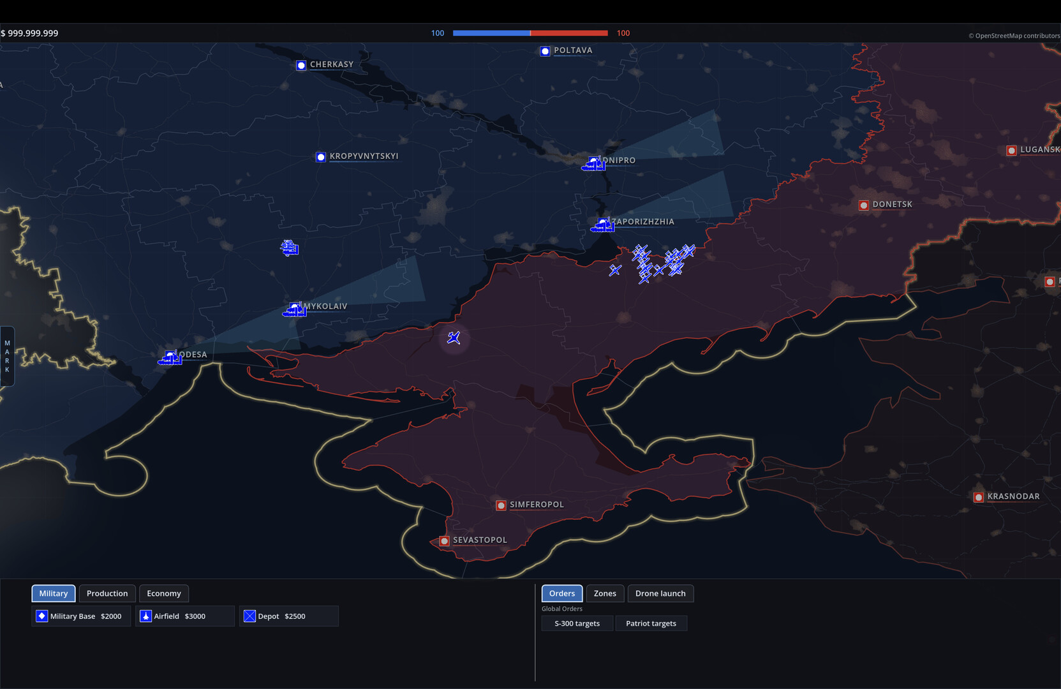The width and height of the screenshot is (1061, 689).
Task: Switch to Drone launch tab
Action: [660, 593]
